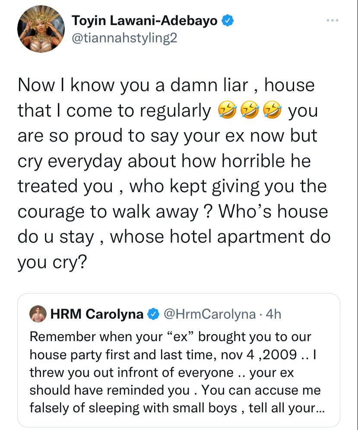This screenshot has height=430, width=358.
Task: Click HRM Carolyna's verified badge
Action: tap(154, 314)
